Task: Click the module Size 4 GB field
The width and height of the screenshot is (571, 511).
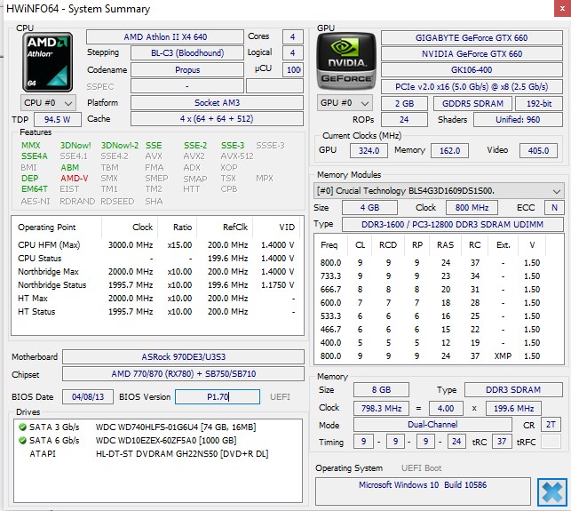Action: [x=369, y=208]
